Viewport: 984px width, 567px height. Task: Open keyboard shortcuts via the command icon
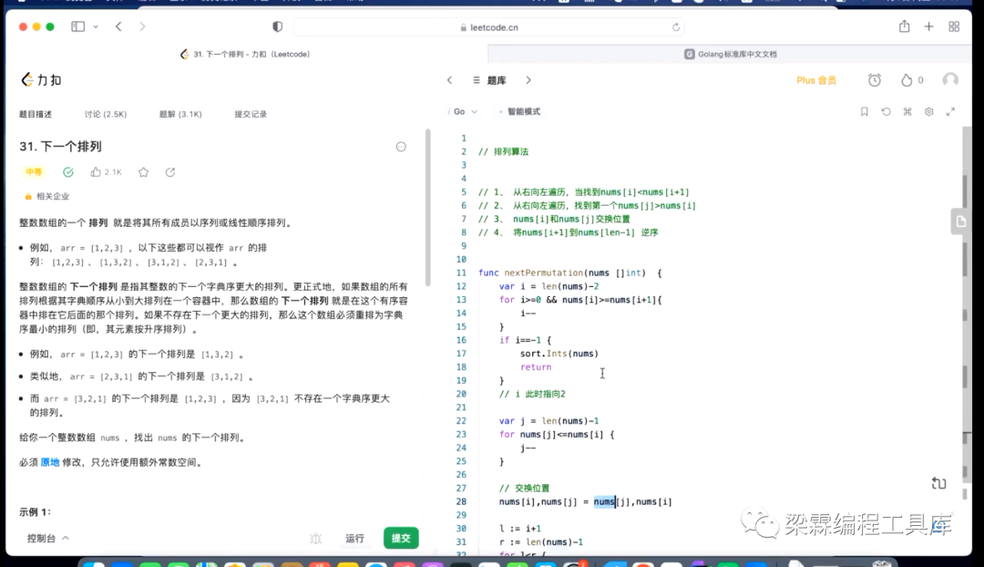(x=907, y=111)
